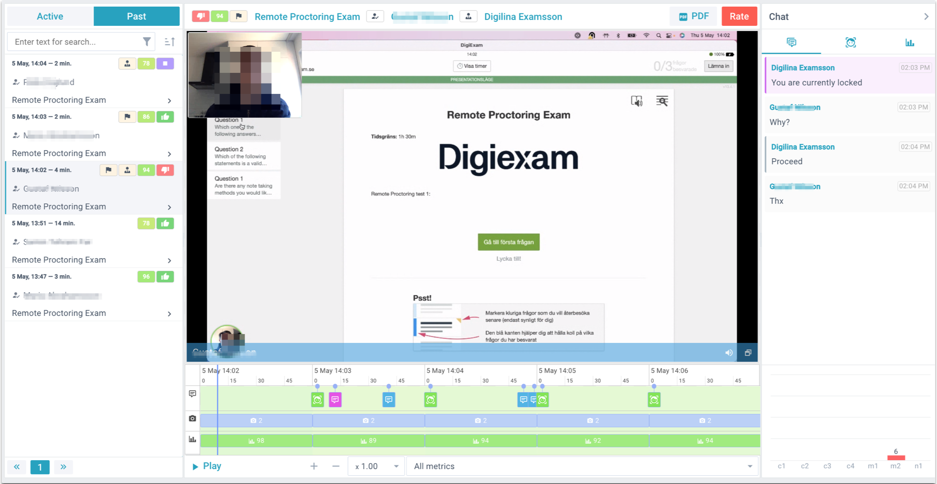Viewport: 937px width, 484px height.
Task: Switch to the Active sessions tab
Action: click(x=50, y=16)
